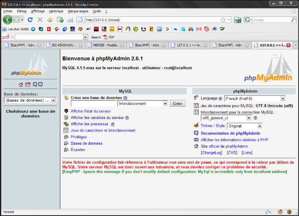Bookmark this page with the star icon
Image resolution: width=299 pixels, height=216 pixels.
click(x=223, y=20)
